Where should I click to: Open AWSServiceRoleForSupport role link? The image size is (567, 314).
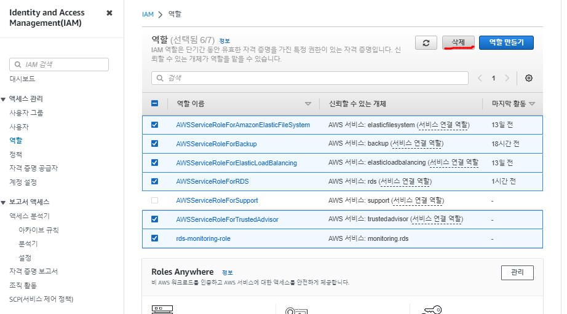pos(217,200)
